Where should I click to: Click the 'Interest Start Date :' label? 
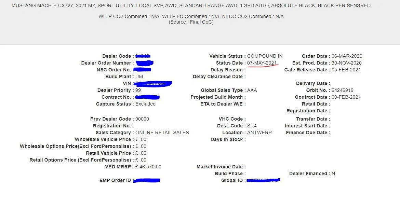(308, 126)
